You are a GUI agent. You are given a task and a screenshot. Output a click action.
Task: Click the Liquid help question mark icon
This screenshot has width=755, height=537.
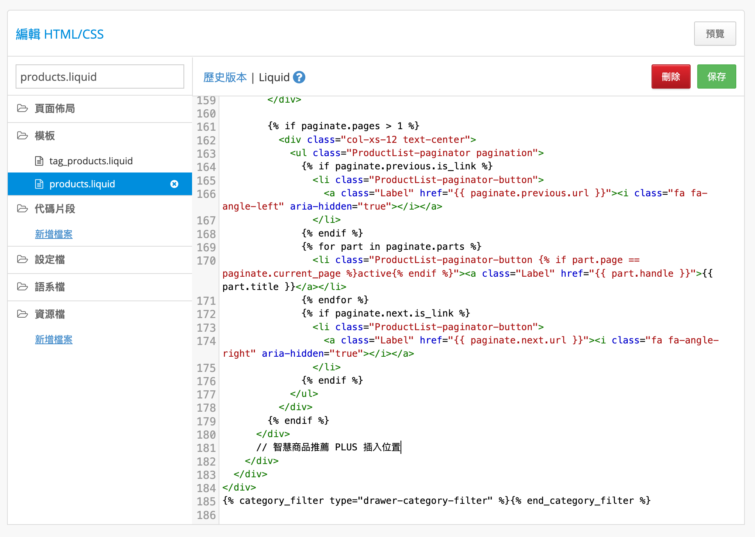299,77
